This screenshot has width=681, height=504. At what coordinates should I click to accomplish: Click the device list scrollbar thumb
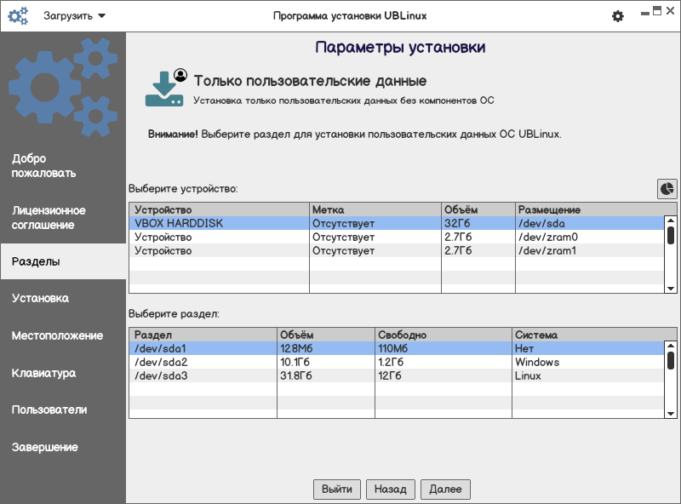[671, 235]
